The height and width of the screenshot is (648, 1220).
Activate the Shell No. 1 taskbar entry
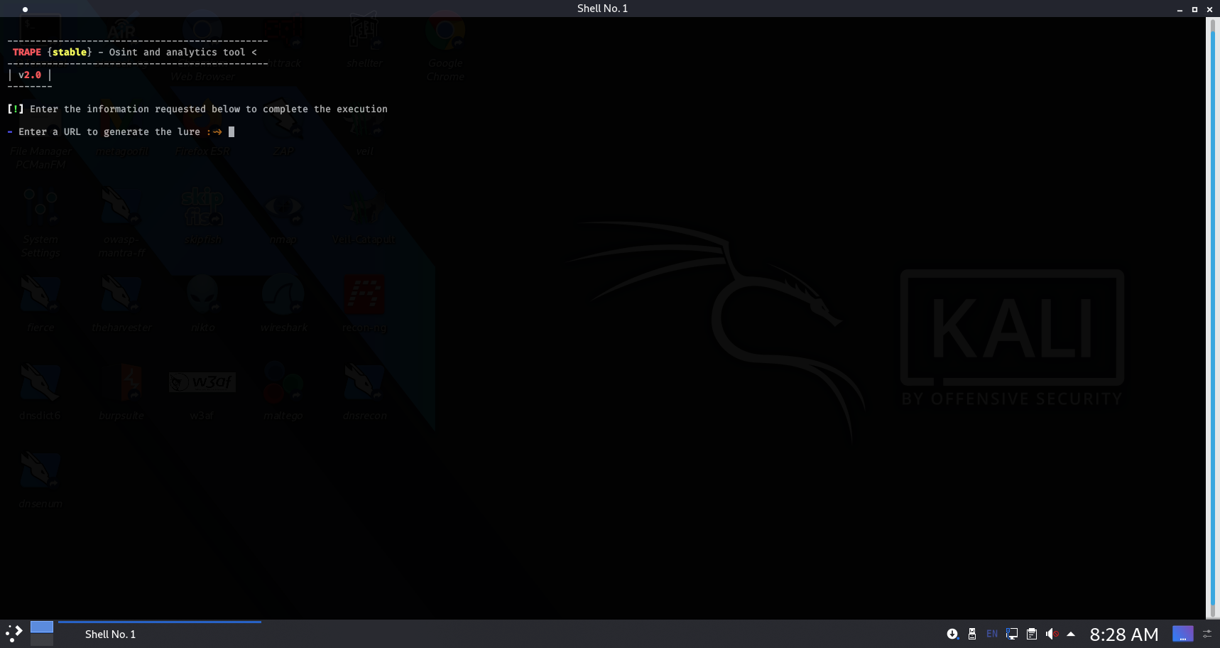[160, 634]
